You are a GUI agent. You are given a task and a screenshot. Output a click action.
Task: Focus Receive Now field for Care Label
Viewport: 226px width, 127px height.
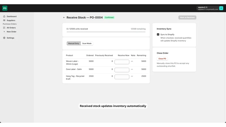tap(122, 70)
